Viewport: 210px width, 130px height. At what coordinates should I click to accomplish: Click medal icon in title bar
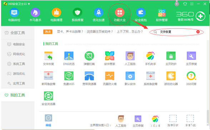(x=177, y=4)
